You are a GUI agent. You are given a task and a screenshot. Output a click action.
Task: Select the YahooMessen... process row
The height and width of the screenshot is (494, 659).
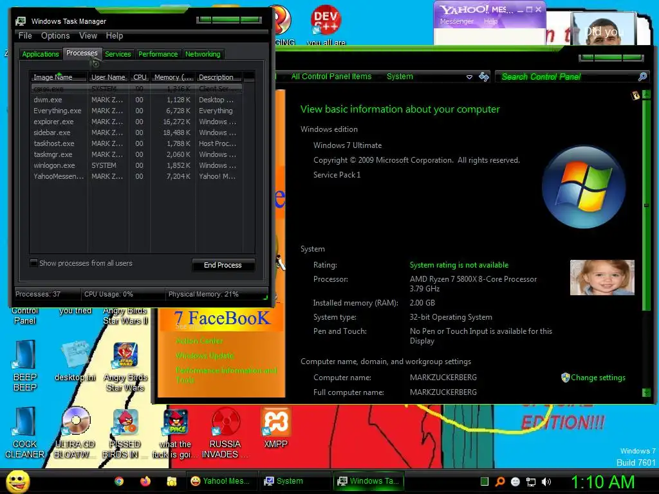pyautogui.click(x=136, y=176)
